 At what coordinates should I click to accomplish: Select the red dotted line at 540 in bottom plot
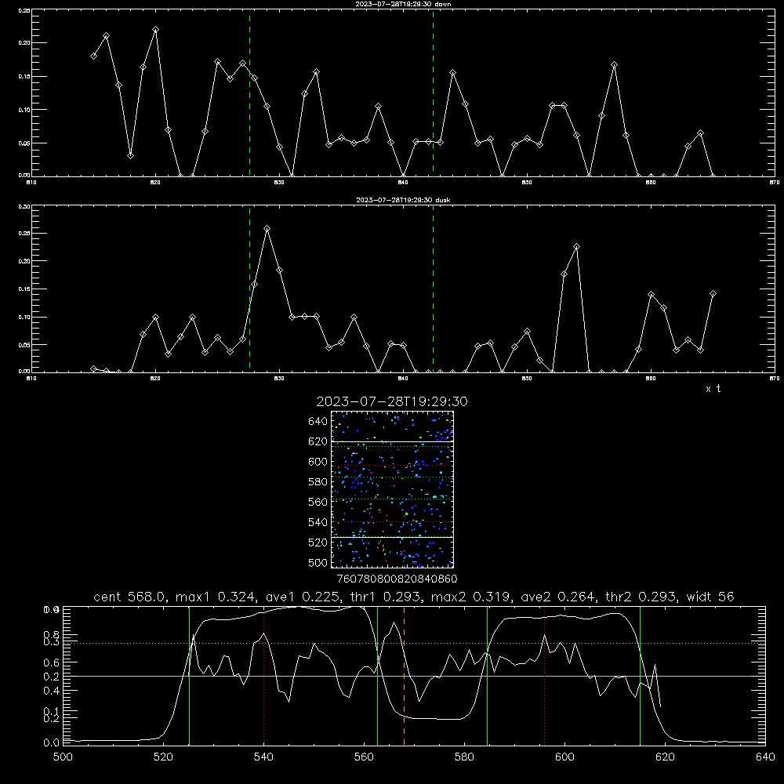click(264, 676)
